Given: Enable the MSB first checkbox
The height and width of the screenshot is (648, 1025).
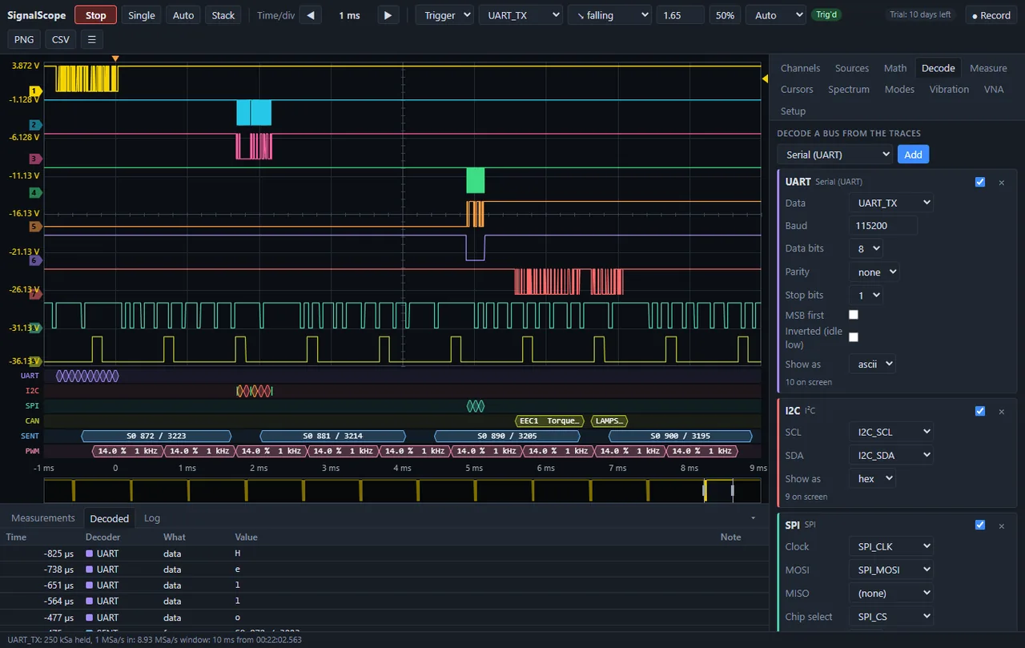Looking at the screenshot, I should pos(854,315).
